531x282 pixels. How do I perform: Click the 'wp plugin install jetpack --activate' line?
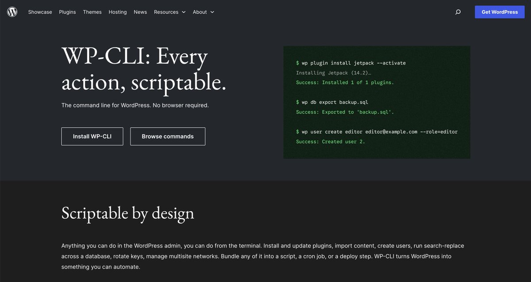pos(351,63)
